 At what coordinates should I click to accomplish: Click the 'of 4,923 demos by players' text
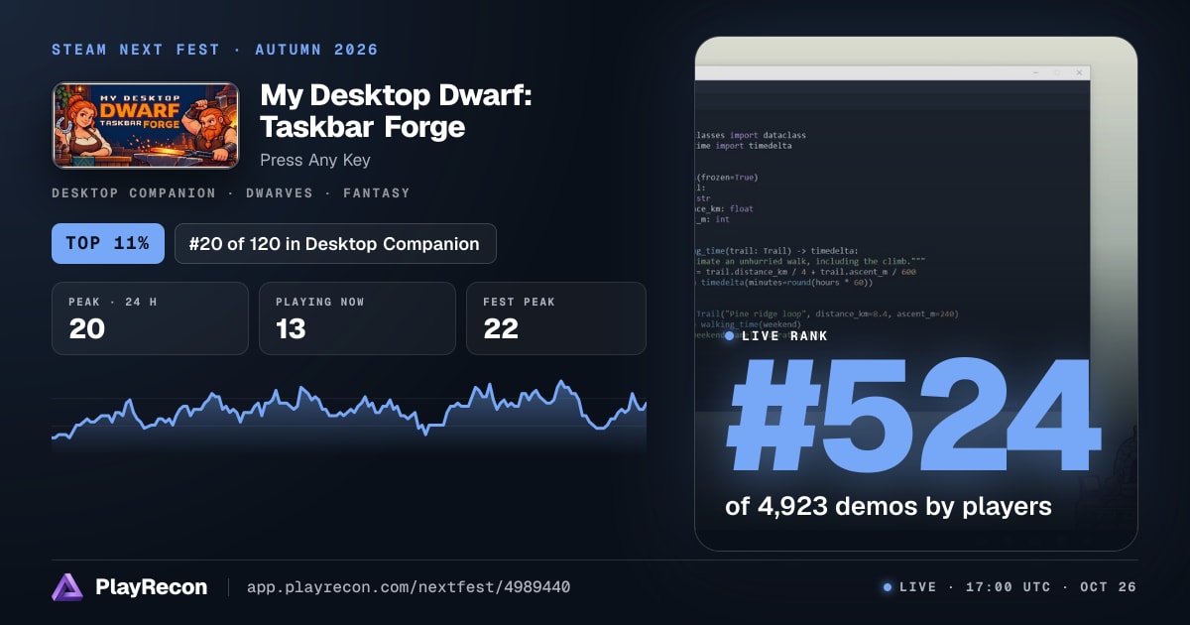click(x=889, y=507)
